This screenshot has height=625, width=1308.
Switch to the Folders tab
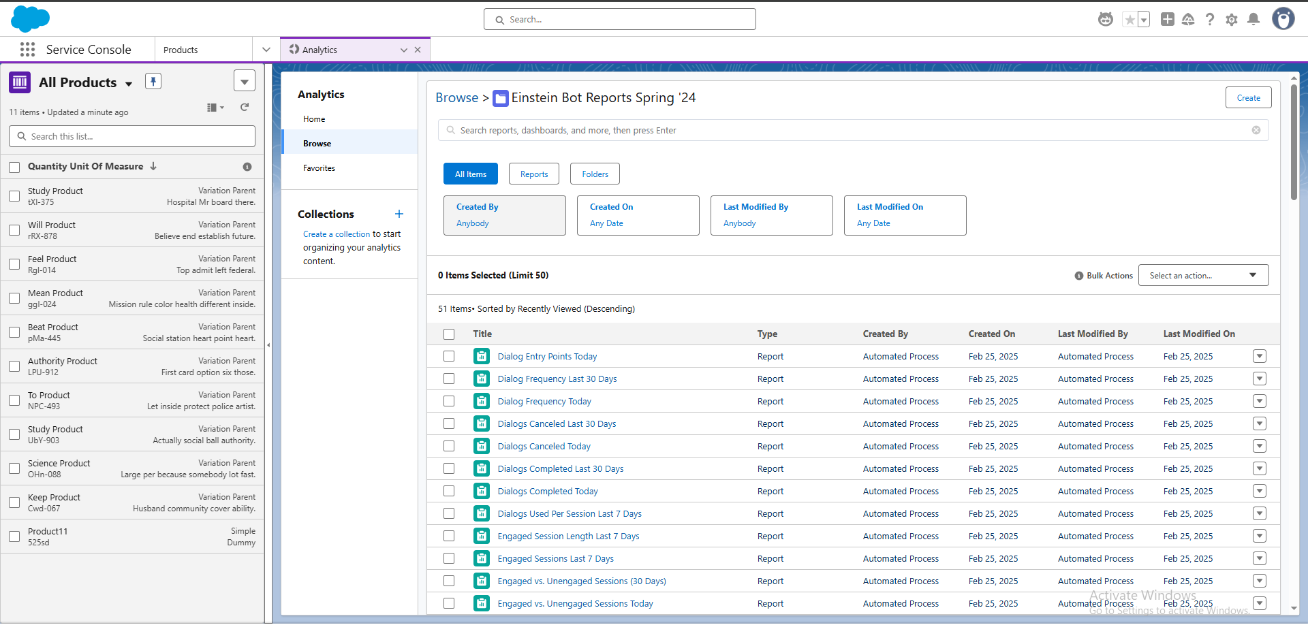tap(595, 174)
